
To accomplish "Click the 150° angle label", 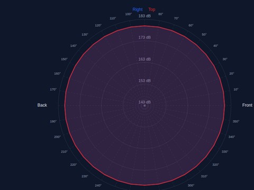I will 64,59.
